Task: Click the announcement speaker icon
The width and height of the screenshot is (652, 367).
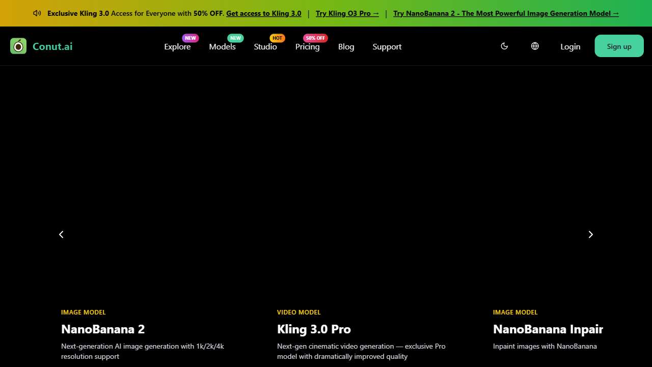Action: pos(37,13)
